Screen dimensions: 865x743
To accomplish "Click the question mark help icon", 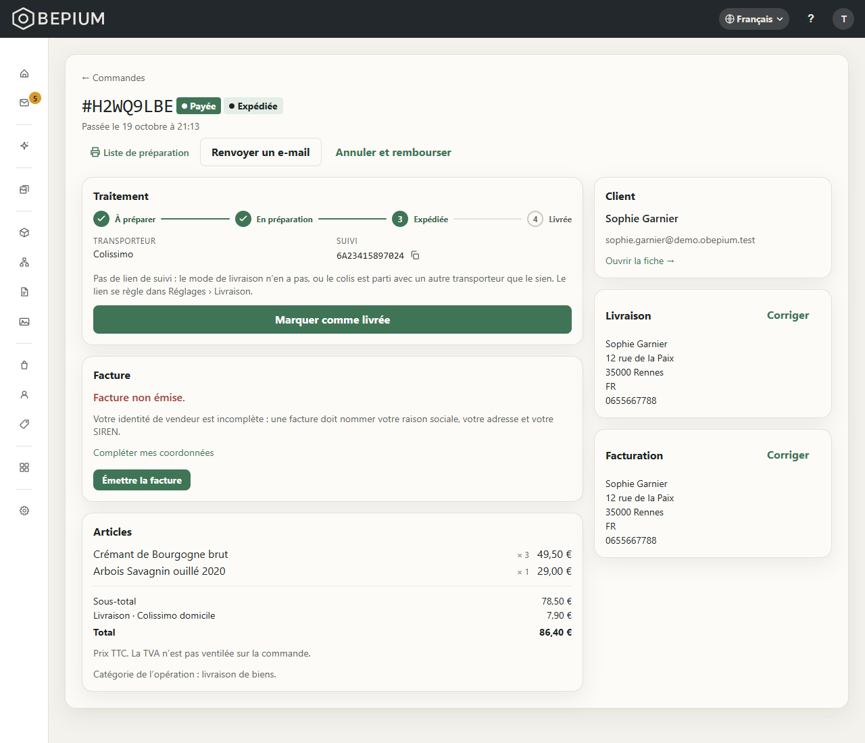I will 811,19.
